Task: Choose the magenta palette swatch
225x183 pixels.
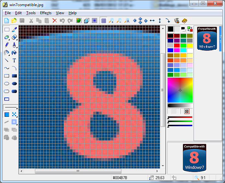Action: point(177,50)
